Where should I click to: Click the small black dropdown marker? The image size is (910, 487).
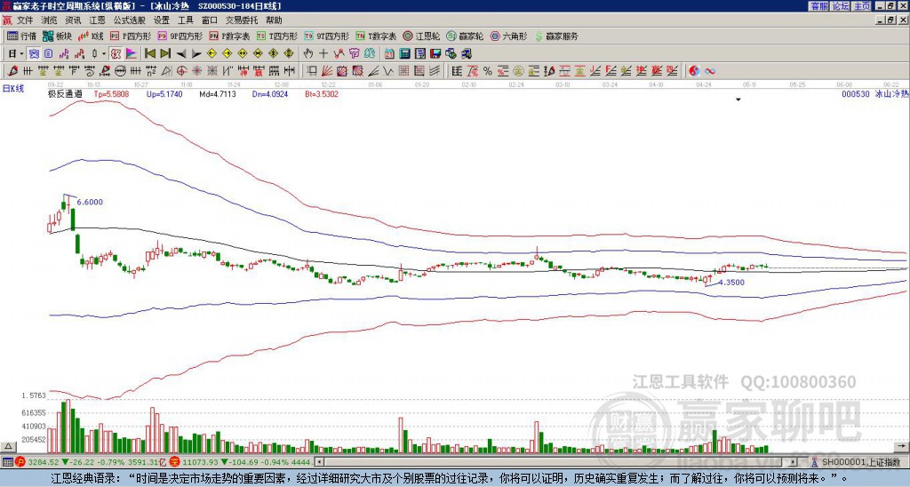(738, 100)
